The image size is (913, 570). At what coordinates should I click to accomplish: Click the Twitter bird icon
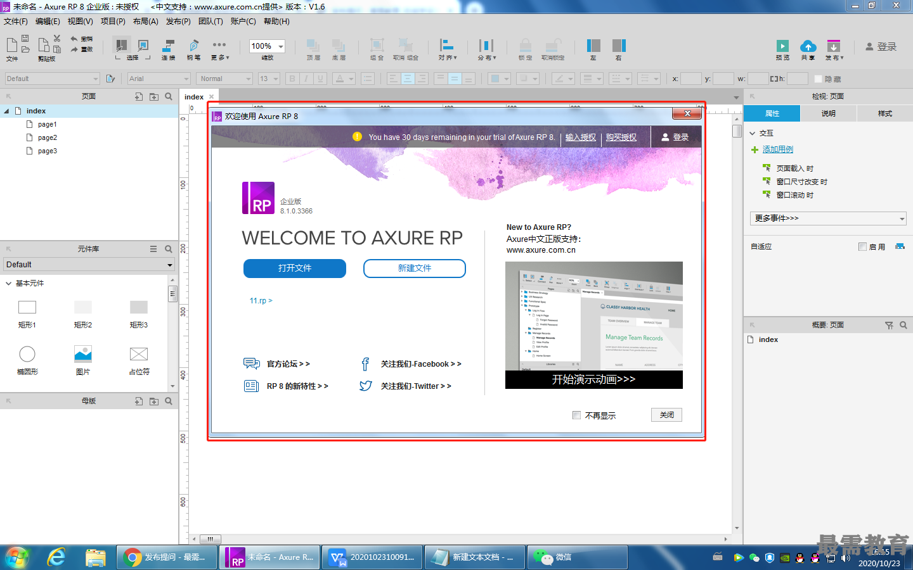tap(366, 386)
